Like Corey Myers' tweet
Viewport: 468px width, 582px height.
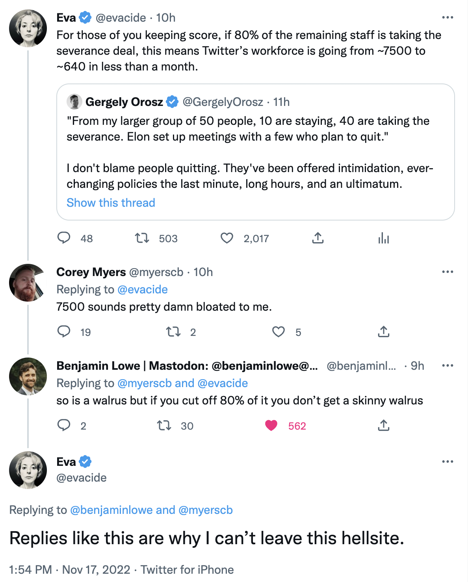click(278, 332)
